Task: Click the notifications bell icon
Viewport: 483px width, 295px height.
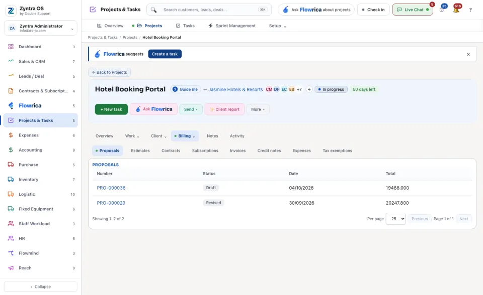Action: (x=456, y=10)
